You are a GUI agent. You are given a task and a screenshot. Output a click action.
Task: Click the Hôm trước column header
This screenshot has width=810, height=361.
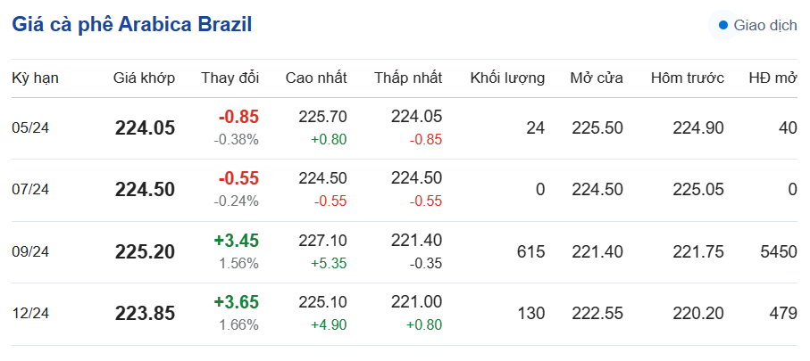687,78
